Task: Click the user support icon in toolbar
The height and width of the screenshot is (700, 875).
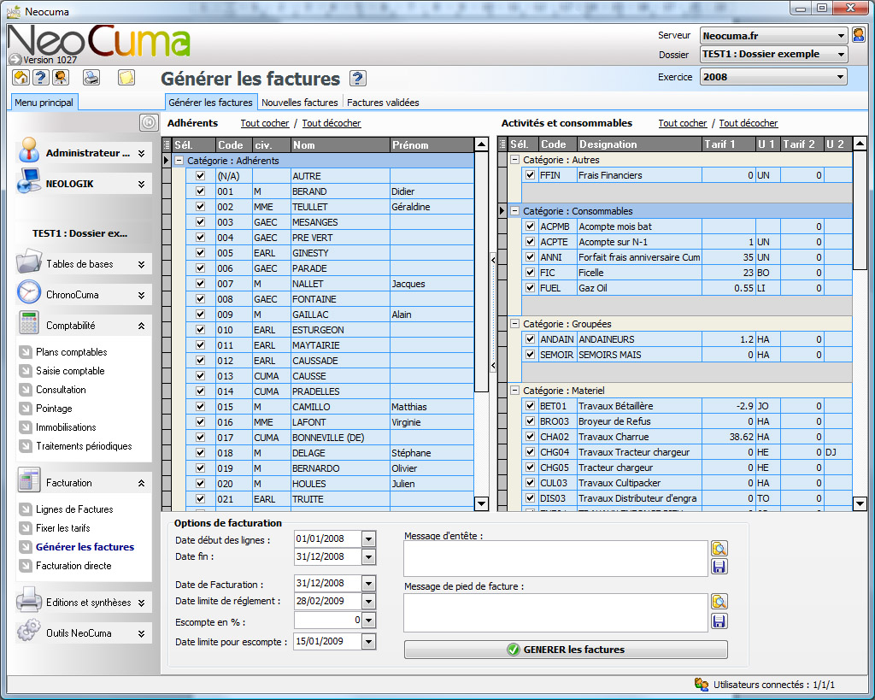Action: 61,77
